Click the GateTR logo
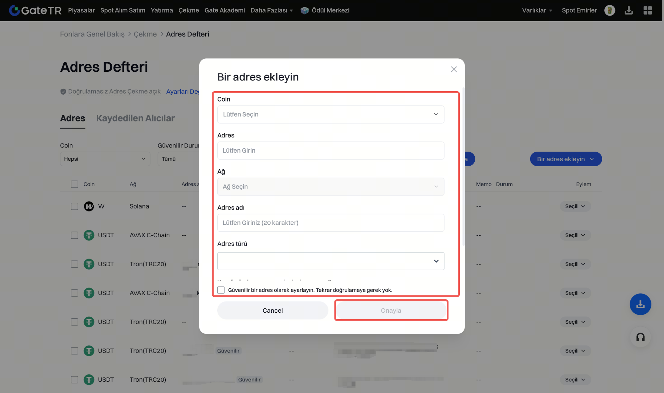The image size is (664, 393). 35,10
